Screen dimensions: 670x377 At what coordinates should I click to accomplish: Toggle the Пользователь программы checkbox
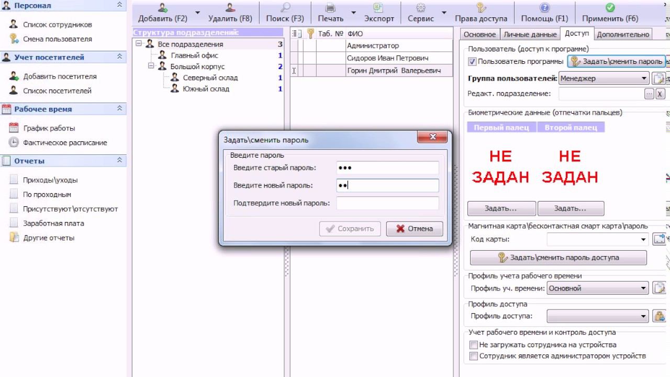(473, 61)
